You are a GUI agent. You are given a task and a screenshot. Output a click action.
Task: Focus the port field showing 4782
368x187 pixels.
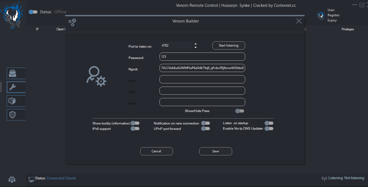(176, 46)
